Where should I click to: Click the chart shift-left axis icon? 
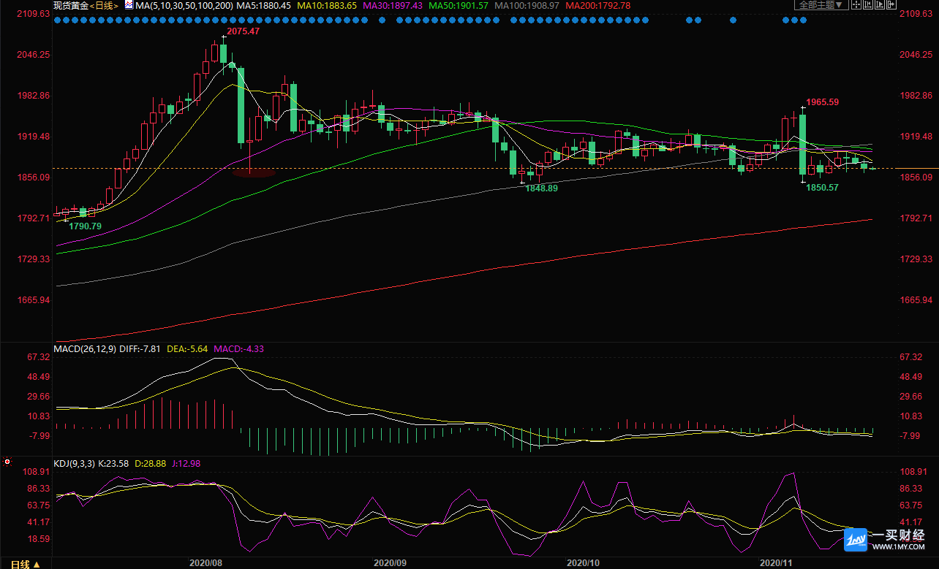tap(868, 4)
